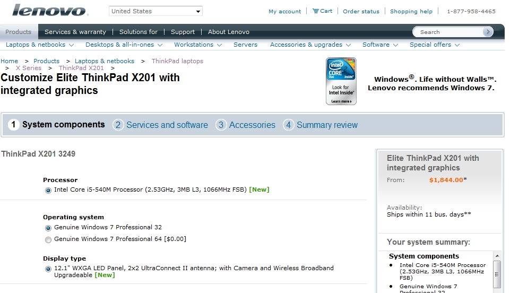Click the Intel Core badge image
Image resolution: width=519 pixels, height=293 pixels.
click(x=341, y=81)
